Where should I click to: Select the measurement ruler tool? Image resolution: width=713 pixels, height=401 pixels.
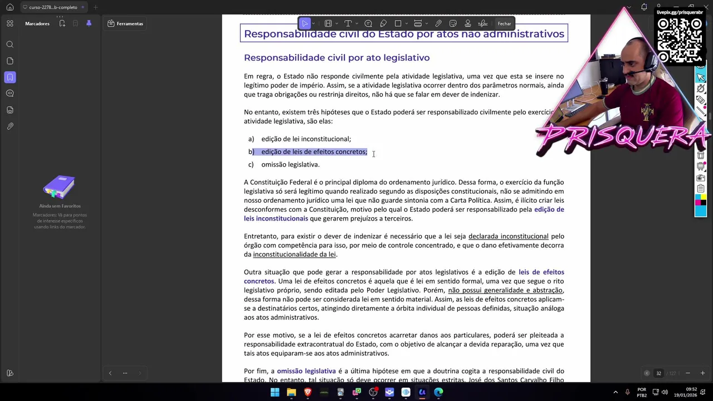418,23
